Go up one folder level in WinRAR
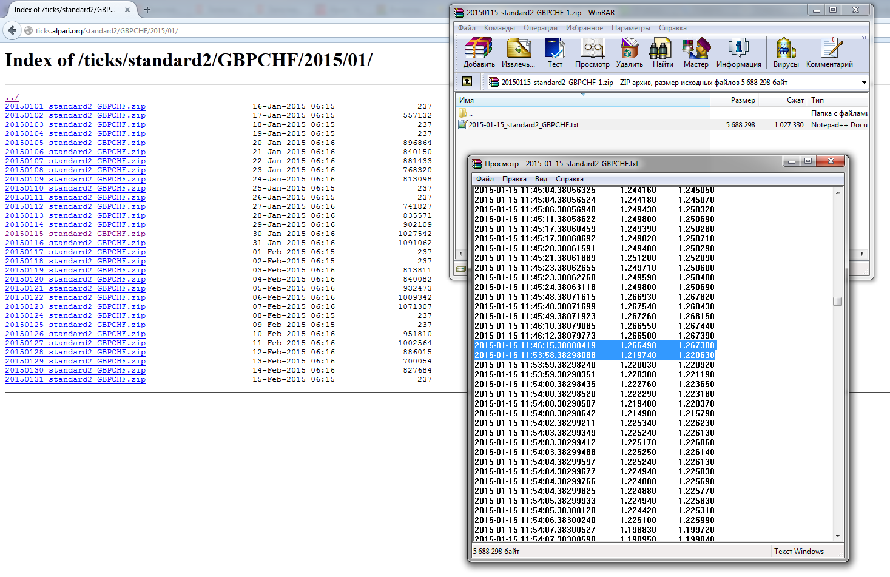Viewport: 890px width, 577px height. point(467,82)
